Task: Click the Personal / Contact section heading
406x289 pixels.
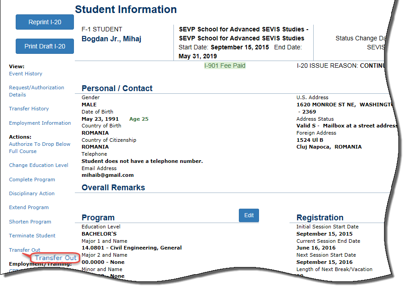Action: [117, 88]
